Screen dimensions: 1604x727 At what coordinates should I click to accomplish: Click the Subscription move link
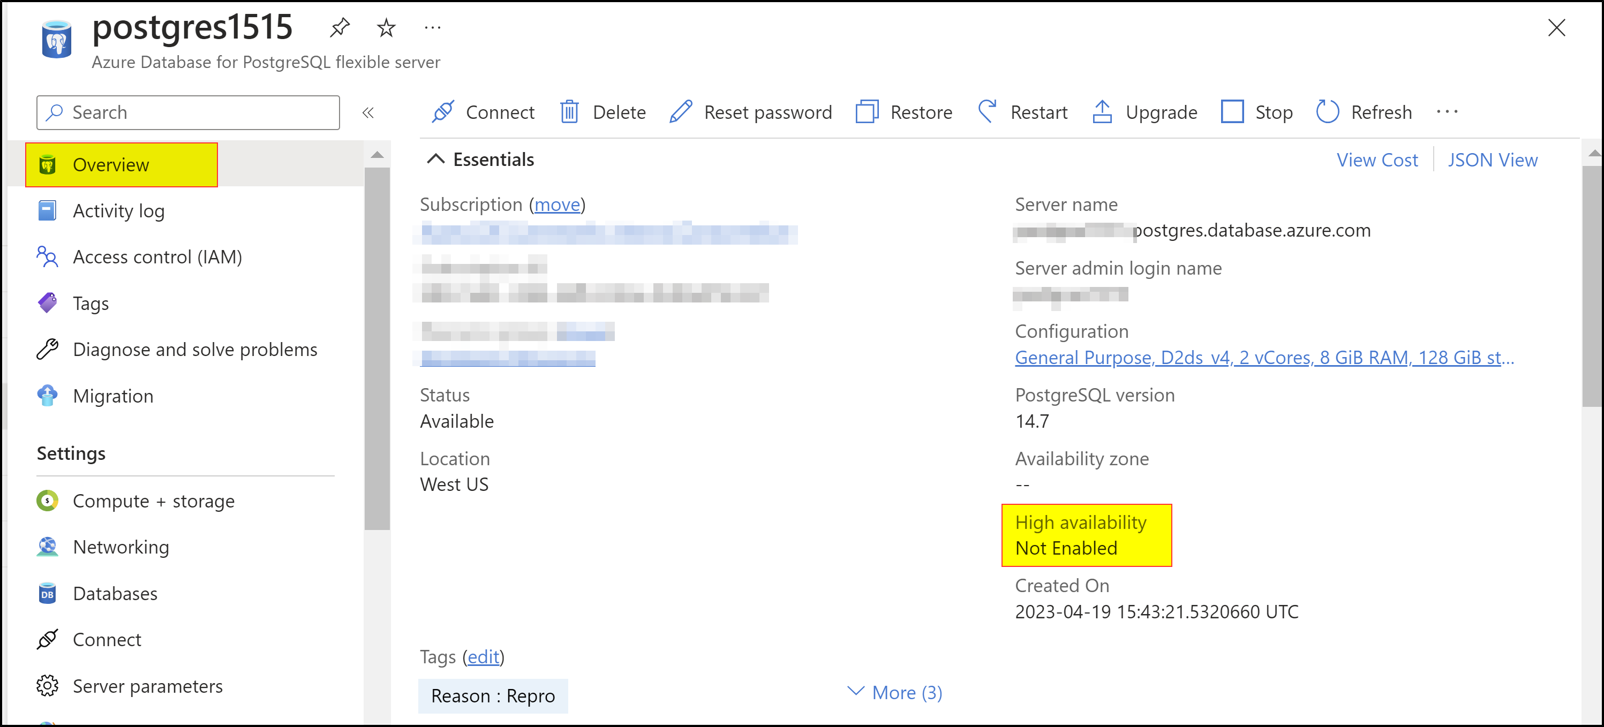point(558,205)
